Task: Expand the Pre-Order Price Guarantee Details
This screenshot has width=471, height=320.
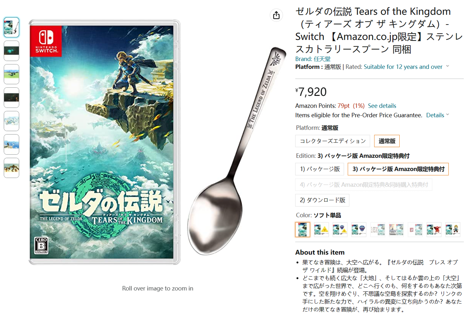Action: click(438, 115)
